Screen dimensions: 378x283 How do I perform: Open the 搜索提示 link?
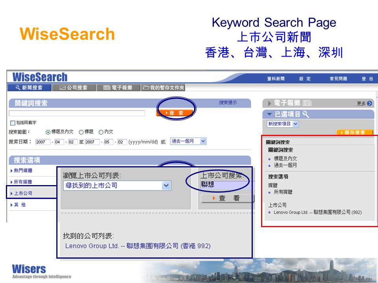[x=228, y=103]
